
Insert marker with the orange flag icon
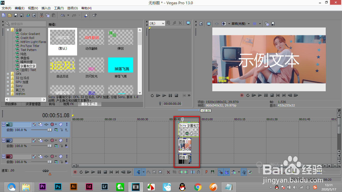tap(207, 172)
